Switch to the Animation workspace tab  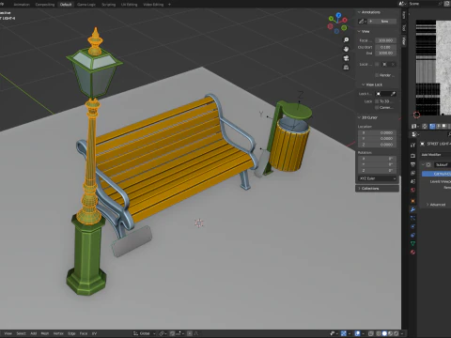pyautogui.click(x=22, y=5)
